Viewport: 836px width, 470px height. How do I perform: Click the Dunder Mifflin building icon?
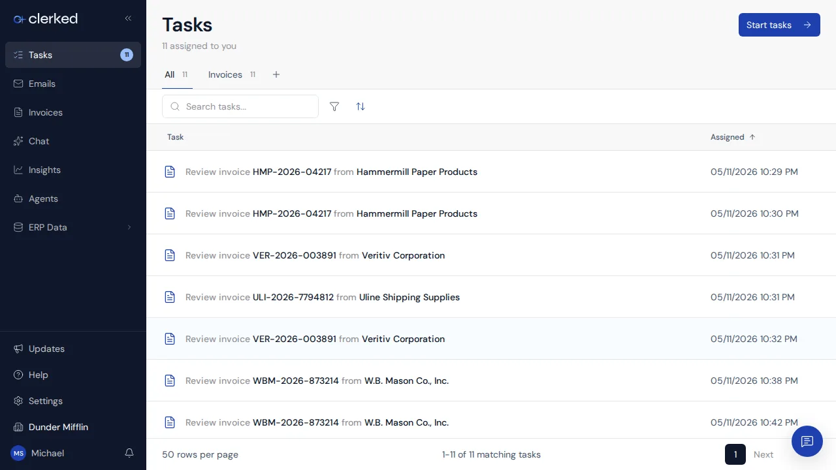pyautogui.click(x=18, y=427)
